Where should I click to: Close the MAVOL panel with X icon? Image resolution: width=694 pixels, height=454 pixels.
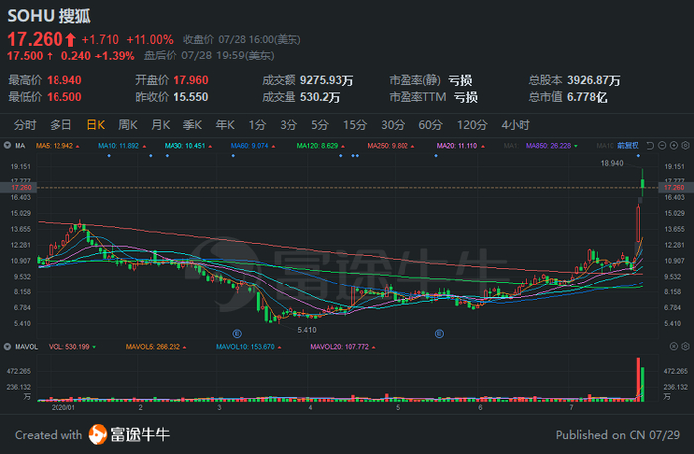673,347
